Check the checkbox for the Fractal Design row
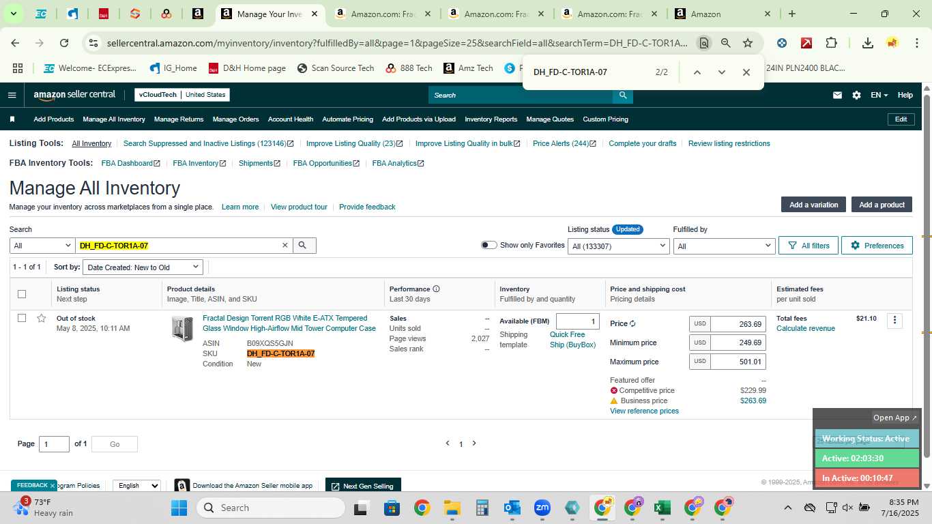Viewport: 932px width, 524px height. (x=22, y=318)
